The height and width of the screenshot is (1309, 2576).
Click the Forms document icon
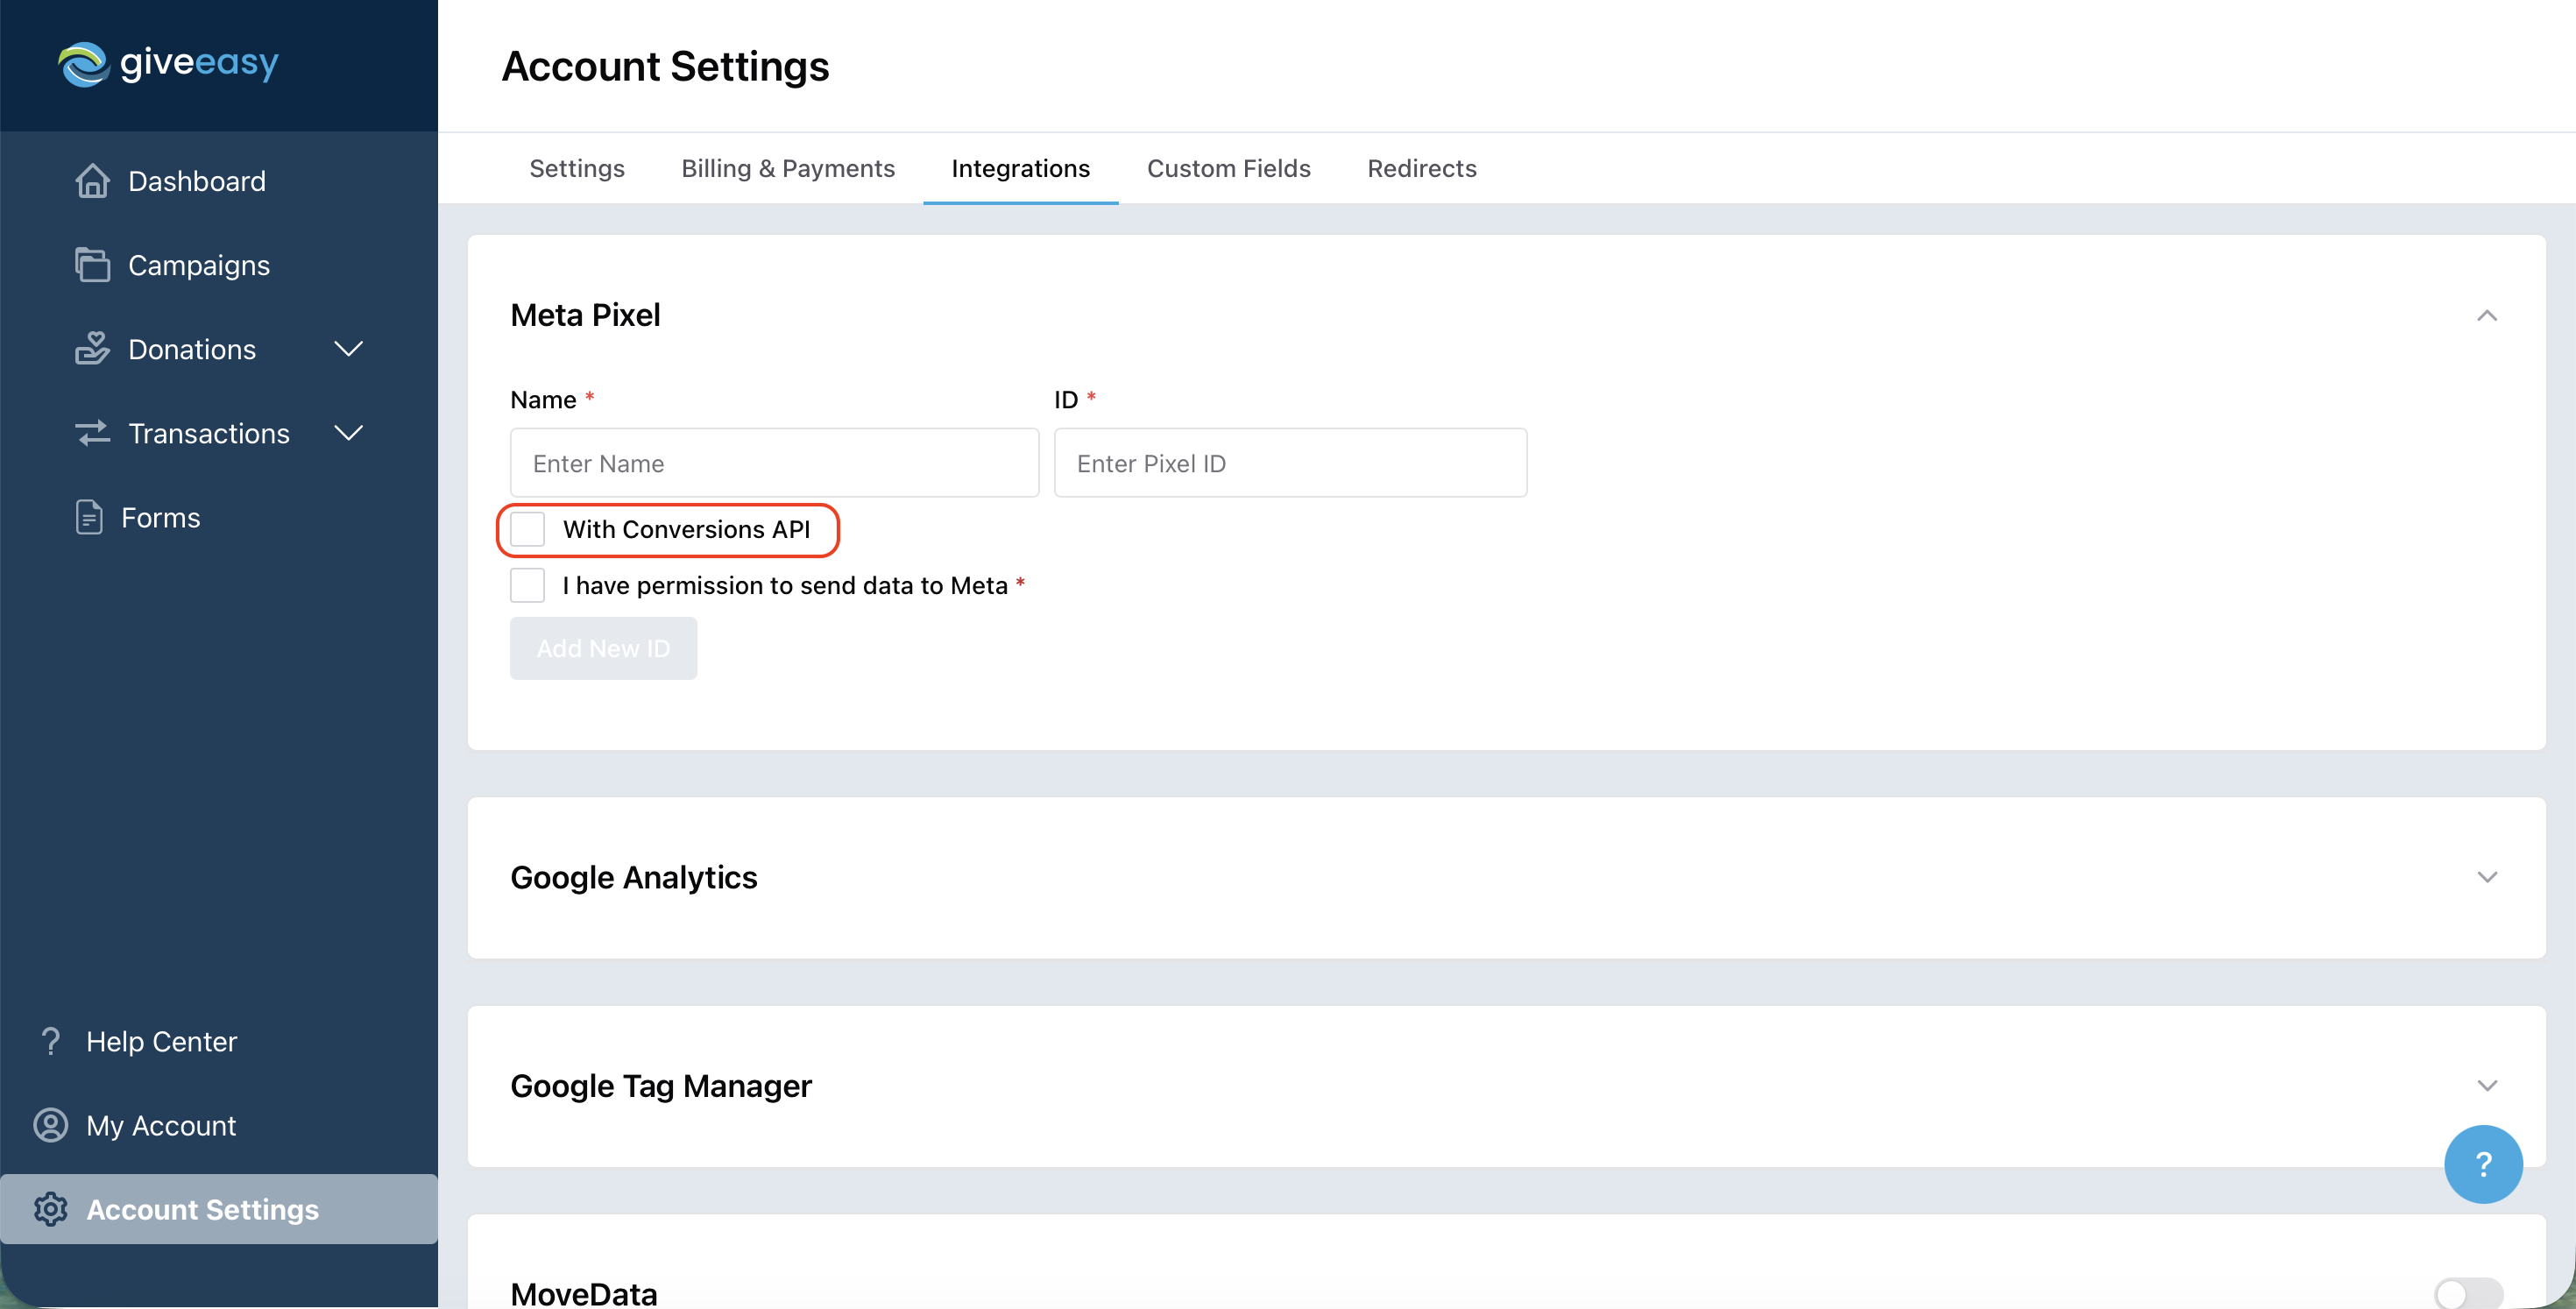pos(89,517)
